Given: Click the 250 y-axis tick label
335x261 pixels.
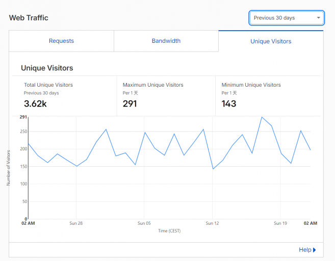Looking at the screenshot, I should point(23,132).
